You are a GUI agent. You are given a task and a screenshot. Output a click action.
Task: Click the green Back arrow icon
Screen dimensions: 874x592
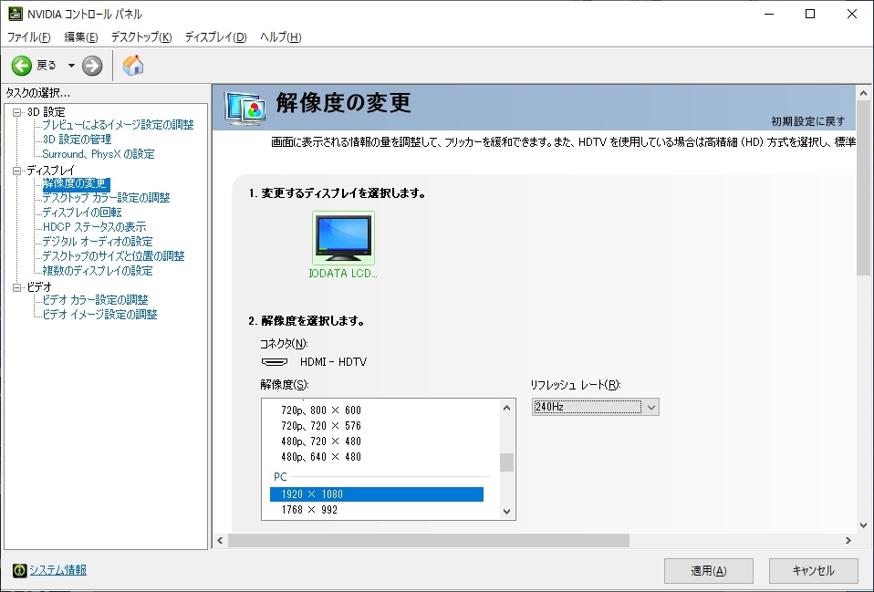click(x=22, y=66)
